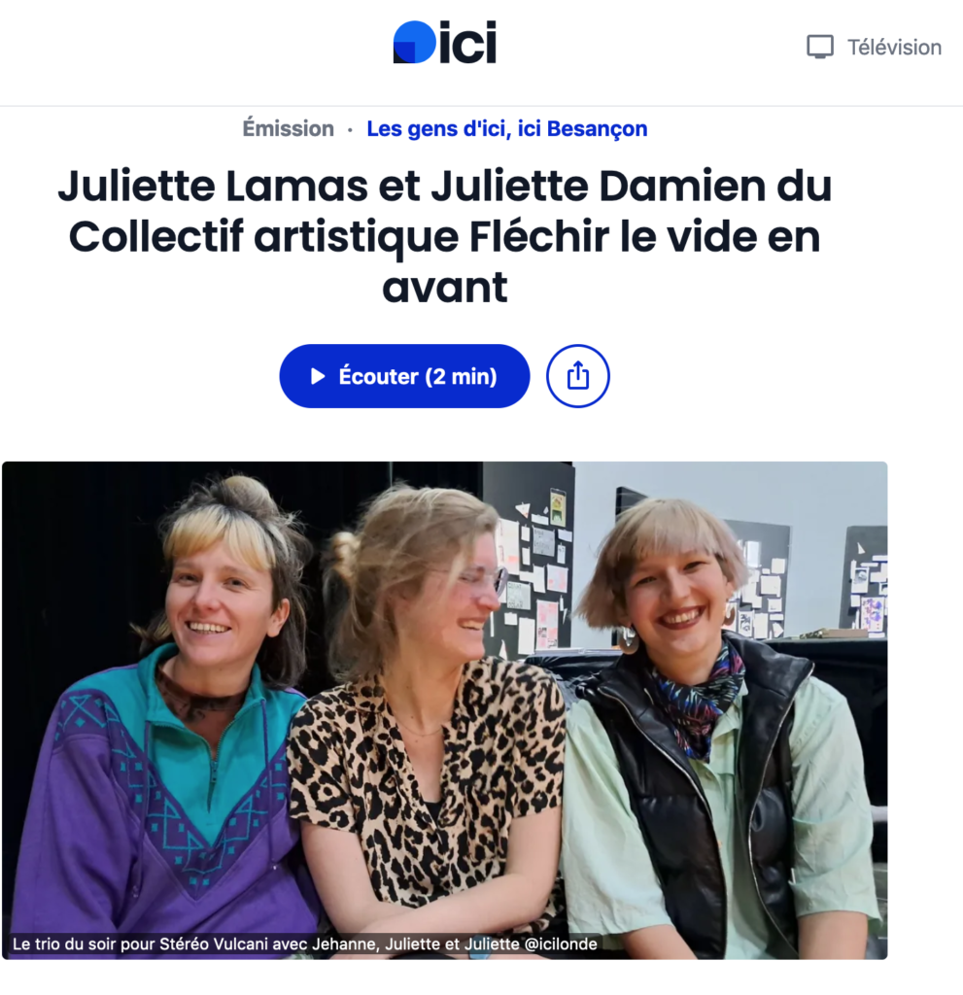The height and width of the screenshot is (995, 963).
Task: Click the "ici" wordmark in the header
Action: click(467, 42)
